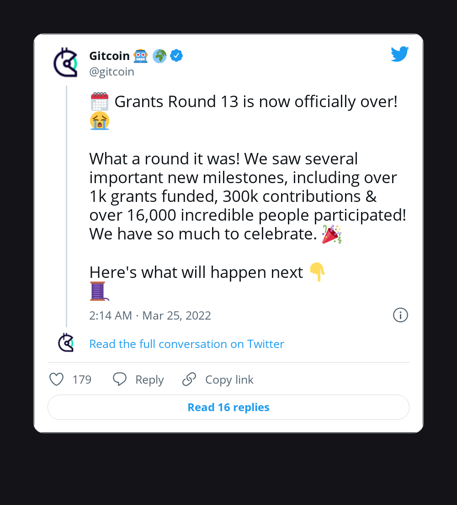
Task: Open the full conversation on Twitter
Action: (x=186, y=344)
